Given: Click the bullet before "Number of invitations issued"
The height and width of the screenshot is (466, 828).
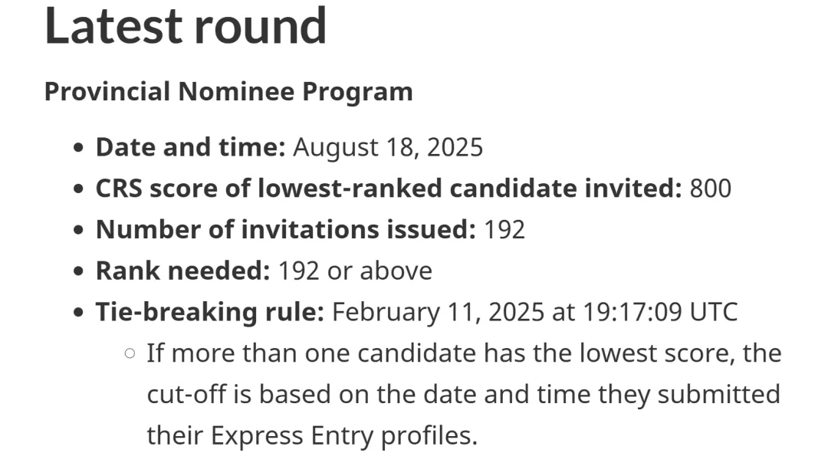Looking at the screenshot, I should point(78,230).
